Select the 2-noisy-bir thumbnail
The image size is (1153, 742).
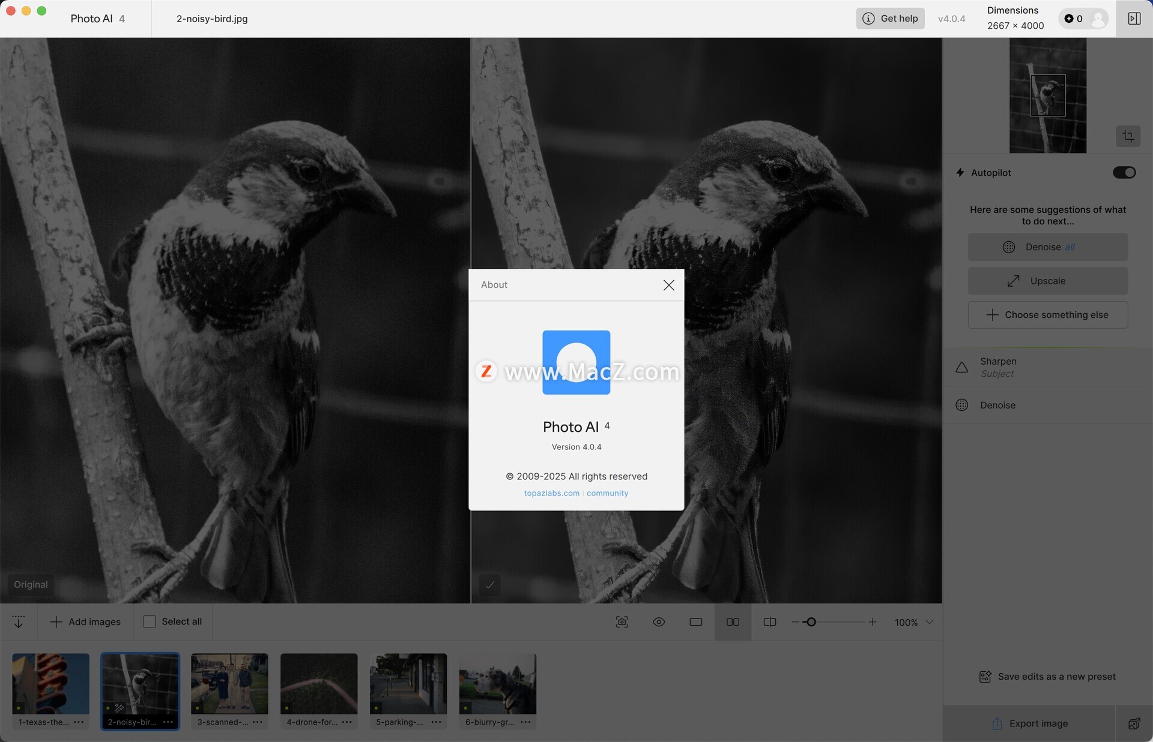point(140,684)
